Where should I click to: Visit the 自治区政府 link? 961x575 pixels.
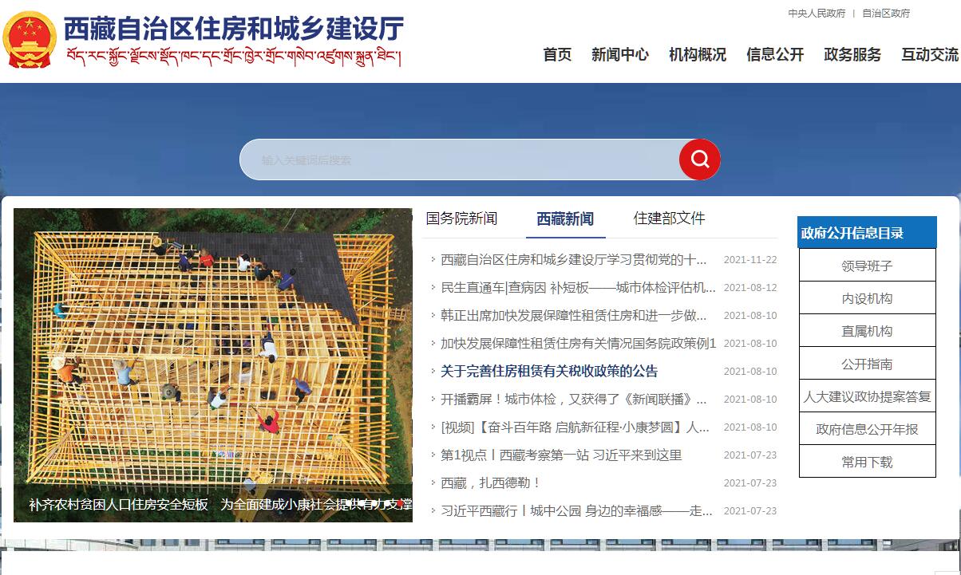[x=886, y=14]
